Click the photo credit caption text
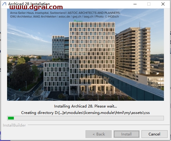 tap(65, 15)
